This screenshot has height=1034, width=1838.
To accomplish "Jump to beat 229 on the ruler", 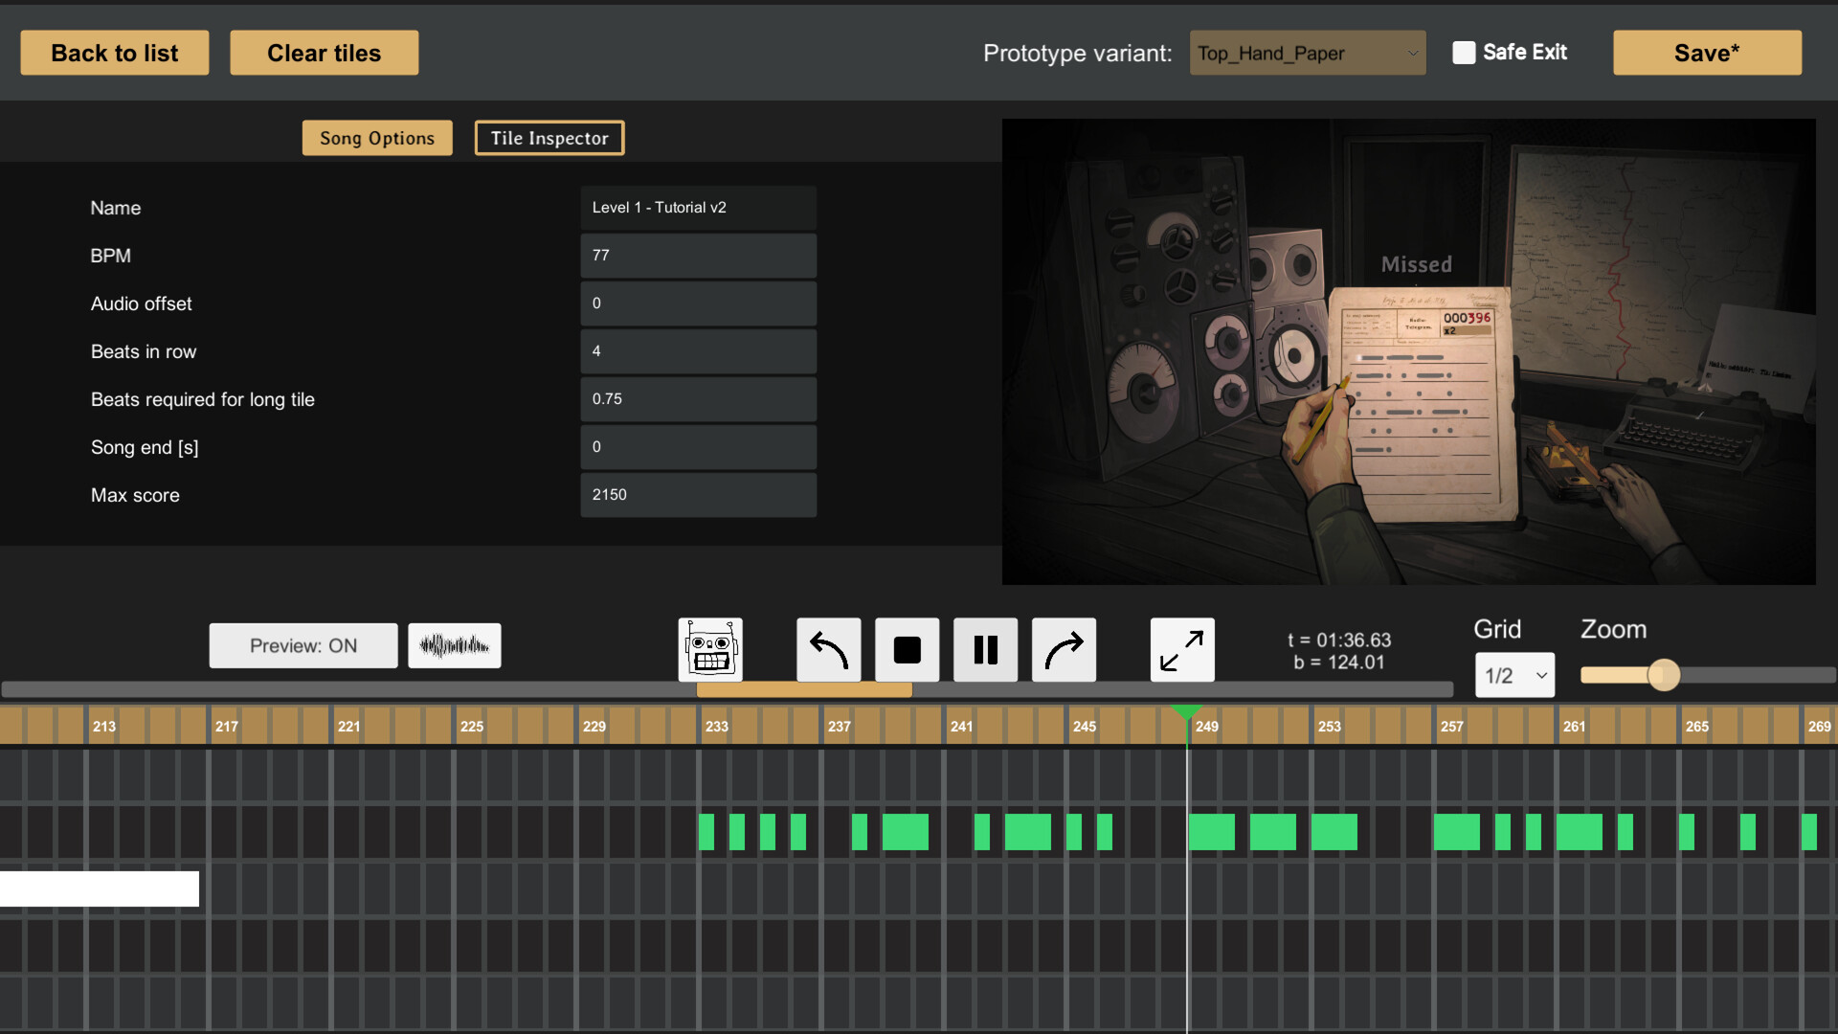I will pos(594,726).
